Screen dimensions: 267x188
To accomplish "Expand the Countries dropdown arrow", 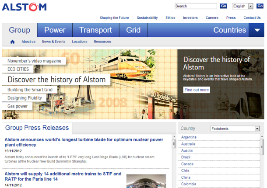I will [256, 30].
